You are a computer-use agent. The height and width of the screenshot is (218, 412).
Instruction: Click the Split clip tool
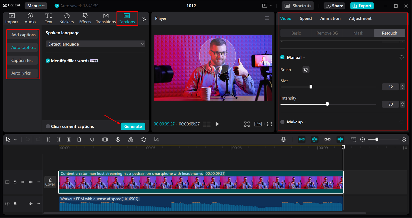coord(48,139)
